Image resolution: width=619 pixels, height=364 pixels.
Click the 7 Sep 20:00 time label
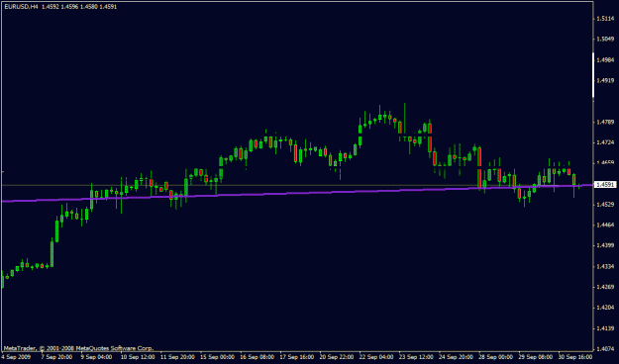click(56, 357)
